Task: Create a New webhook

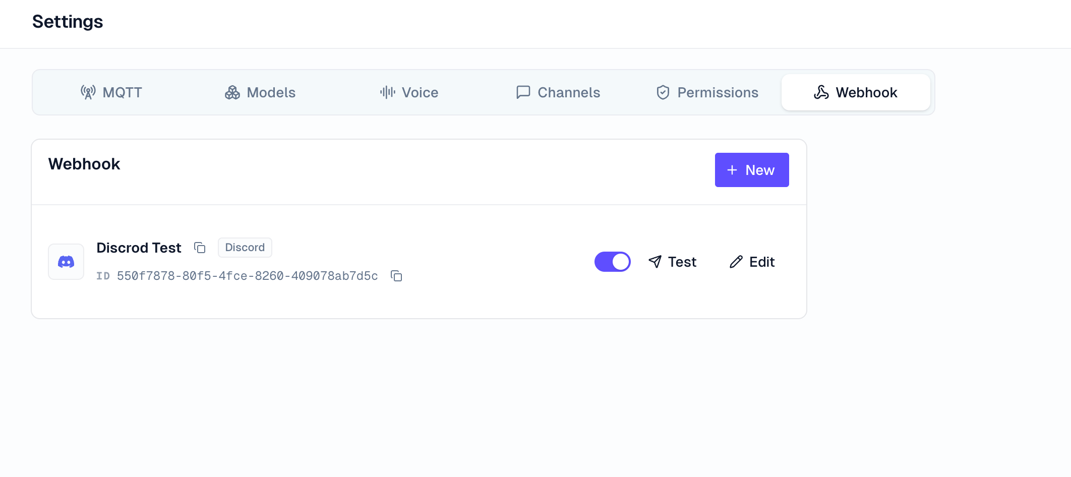Action: (x=752, y=170)
